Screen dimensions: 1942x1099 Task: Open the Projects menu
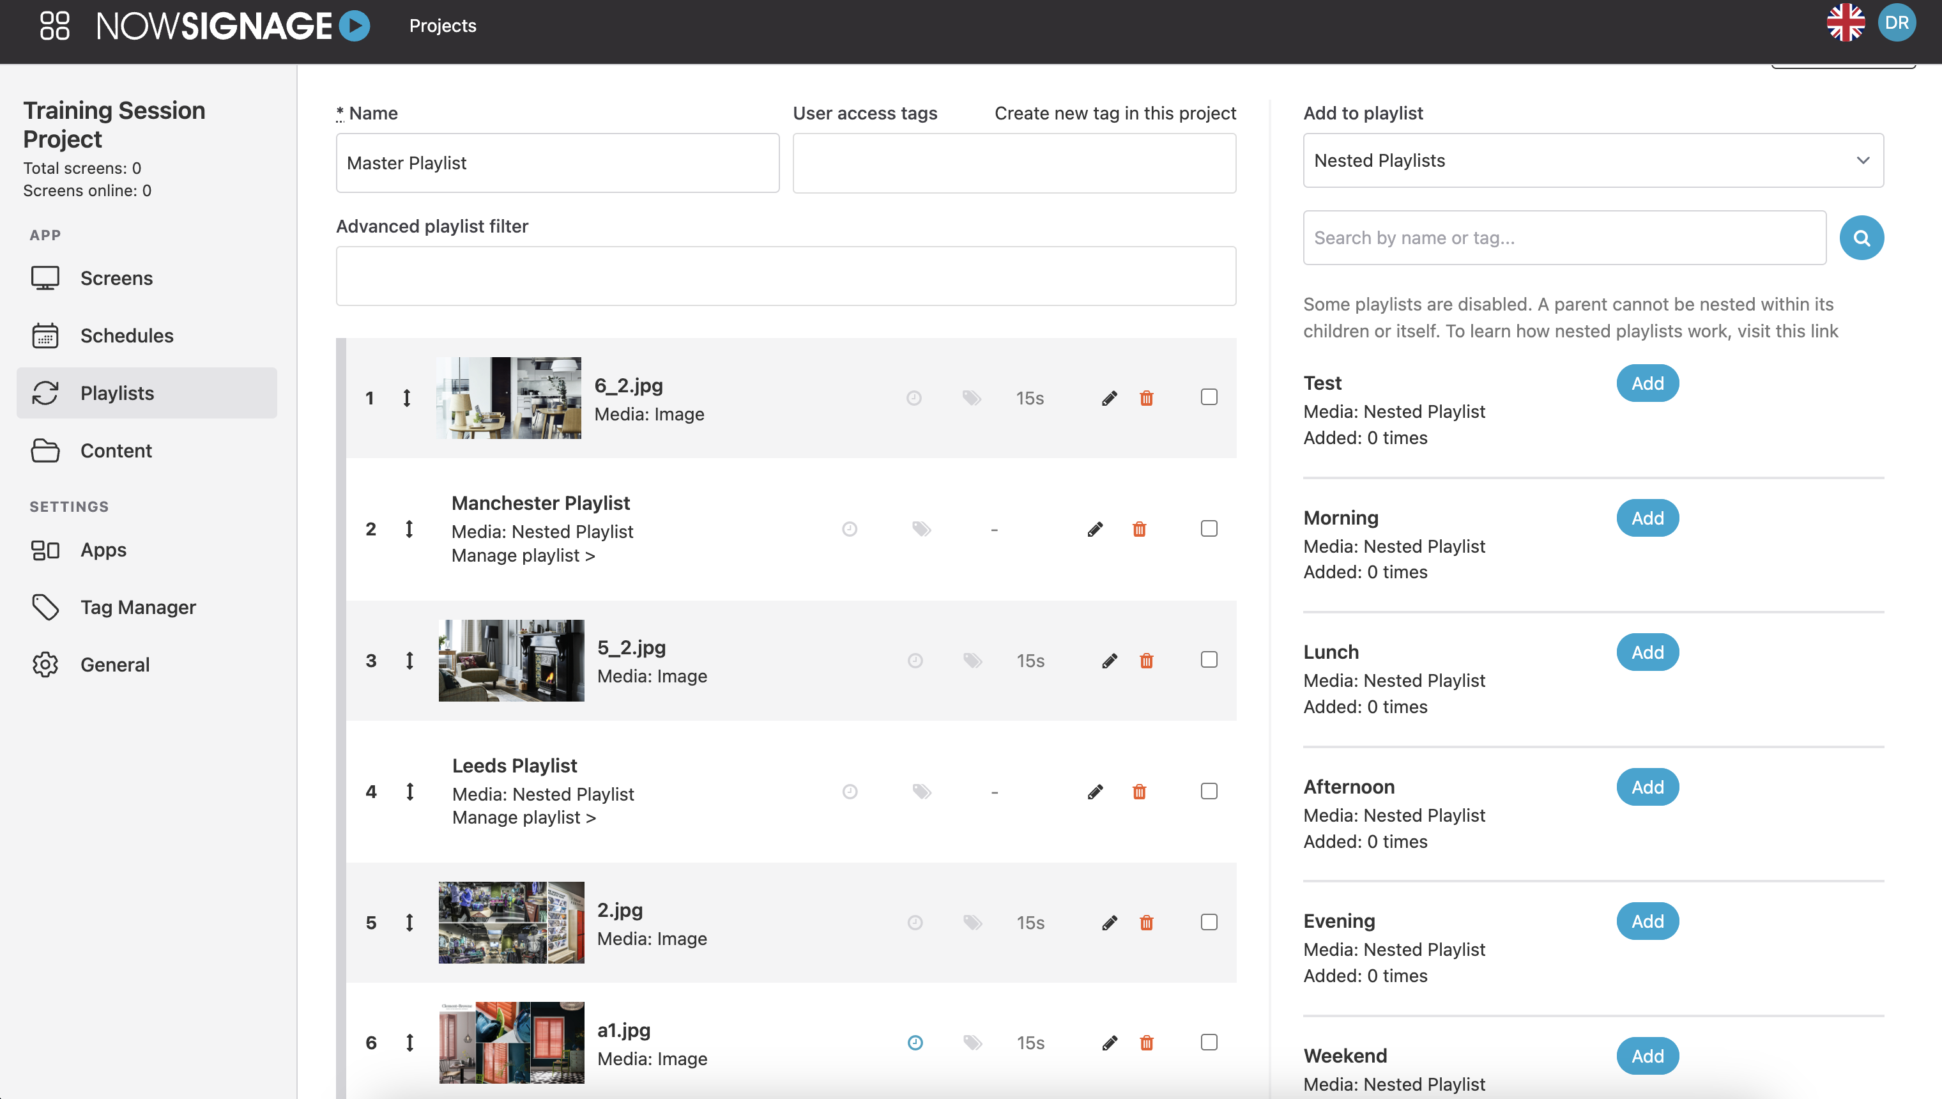442,25
